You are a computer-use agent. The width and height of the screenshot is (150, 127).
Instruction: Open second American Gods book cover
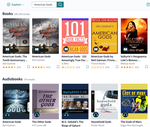coord(46,36)
